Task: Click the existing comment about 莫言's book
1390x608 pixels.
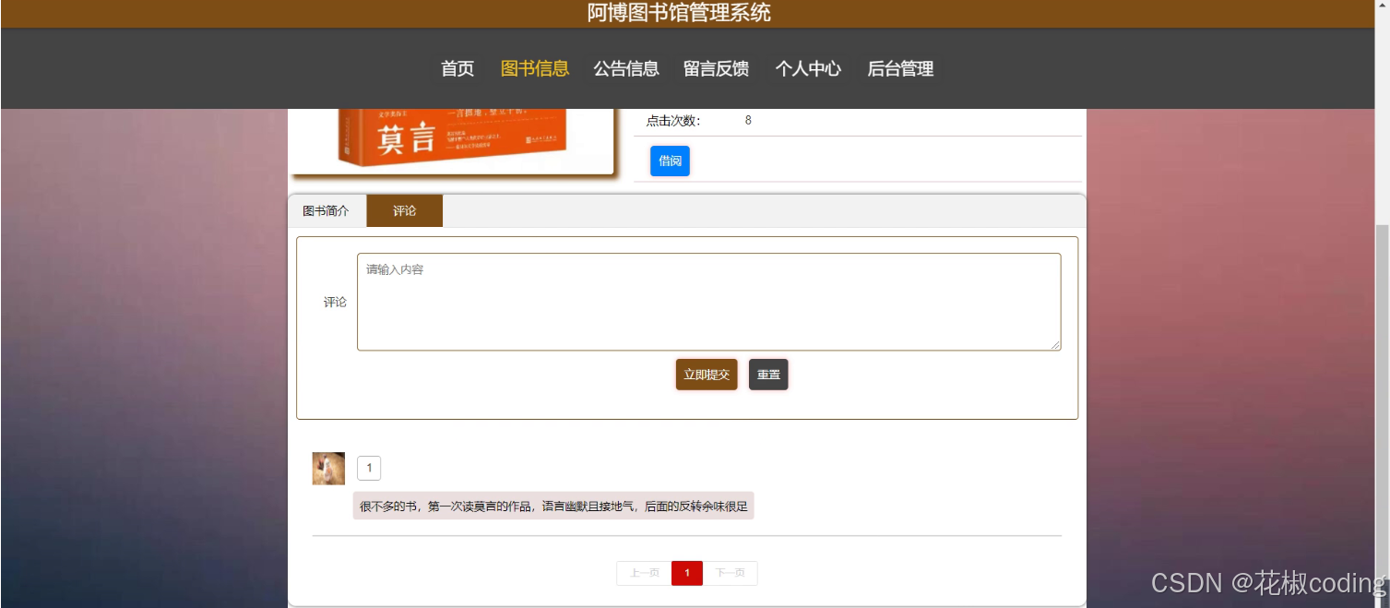Action: click(553, 506)
